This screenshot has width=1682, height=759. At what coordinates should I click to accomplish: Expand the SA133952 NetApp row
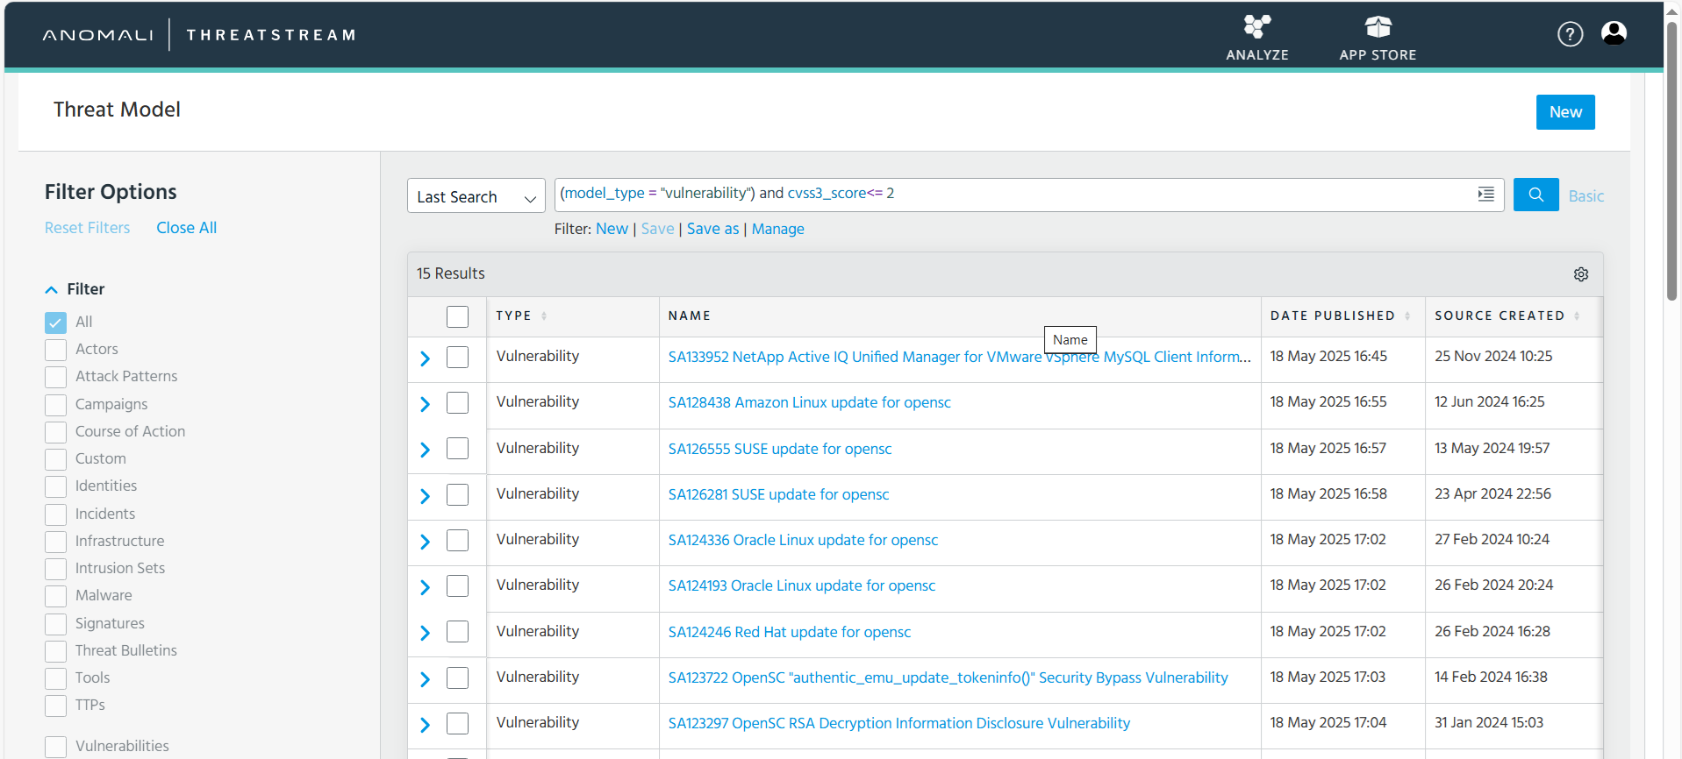(425, 358)
